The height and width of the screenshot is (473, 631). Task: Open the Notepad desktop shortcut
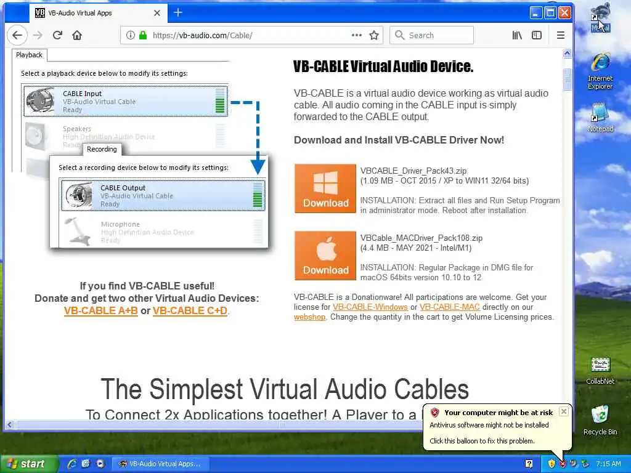click(x=600, y=118)
